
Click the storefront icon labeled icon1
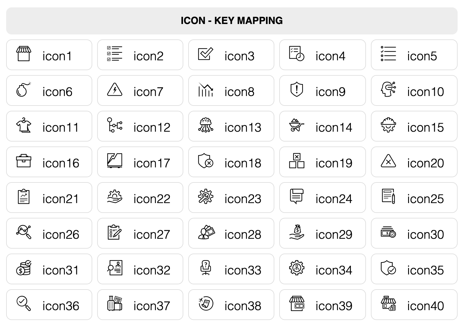(24, 54)
